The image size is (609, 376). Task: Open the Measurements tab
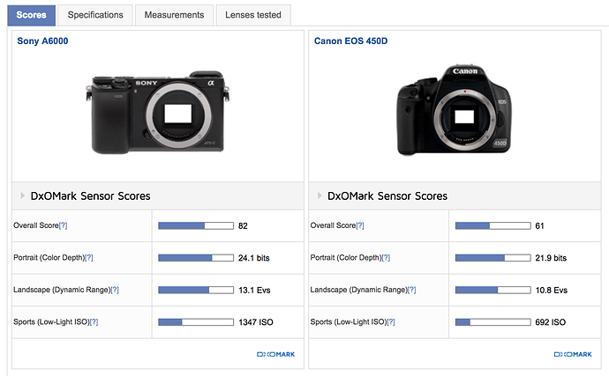tap(174, 15)
